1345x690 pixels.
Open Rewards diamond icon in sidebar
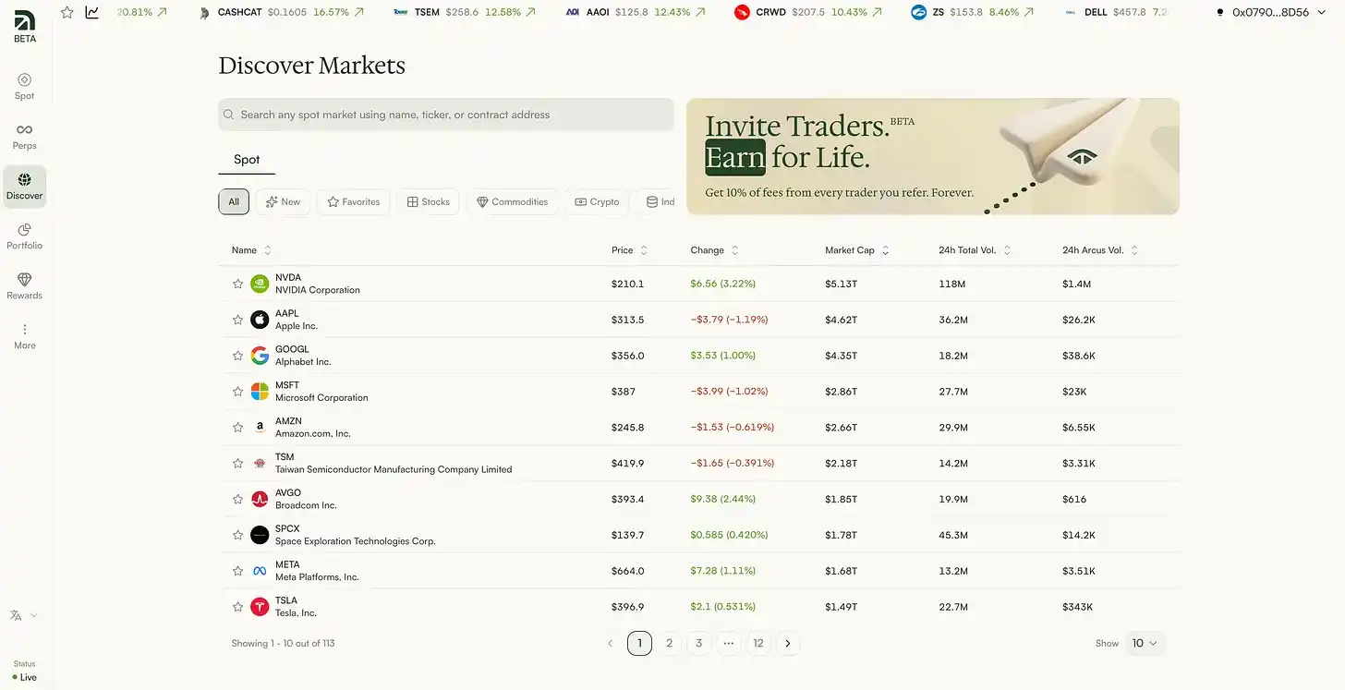(x=24, y=279)
